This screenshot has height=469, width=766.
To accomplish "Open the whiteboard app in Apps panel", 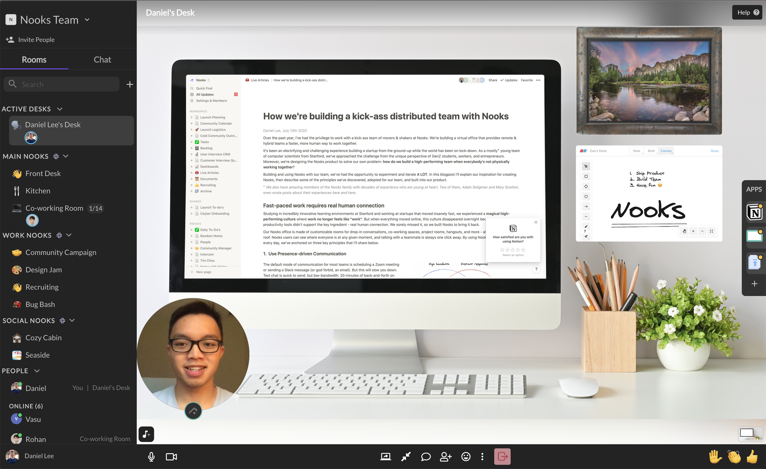I will pyautogui.click(x=755, y=236).
